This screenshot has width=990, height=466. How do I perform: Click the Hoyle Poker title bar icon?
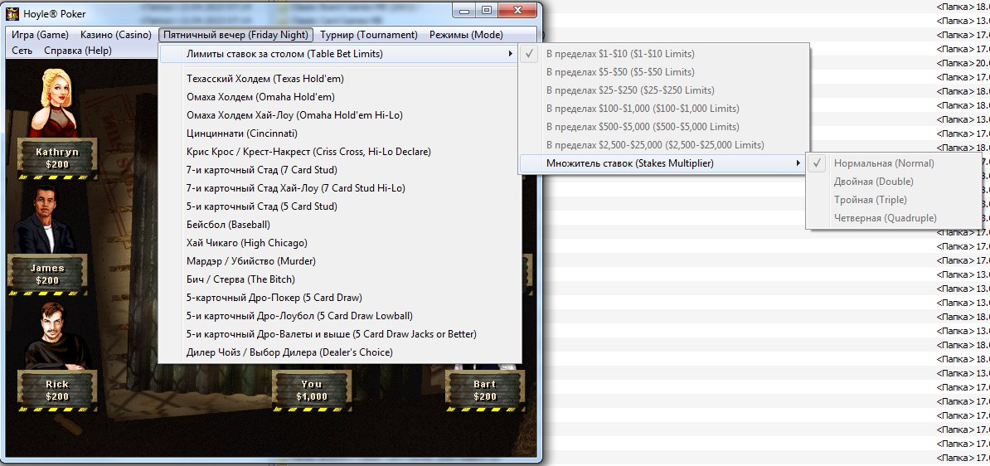pyautogui.click(x=12, y=13)
